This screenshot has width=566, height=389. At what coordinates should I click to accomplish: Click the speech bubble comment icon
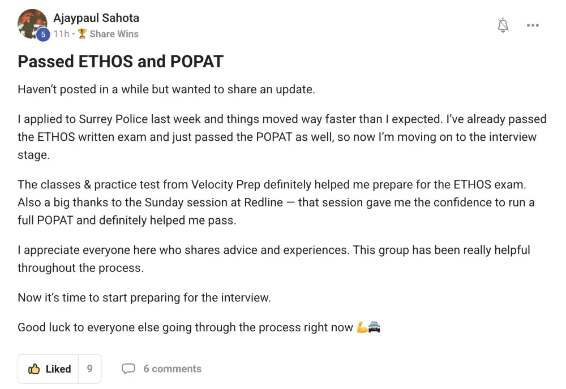pyautogui.click(x=128, y=369)
